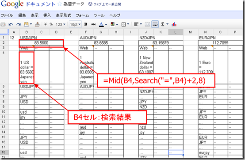Open the 10pt font size dropdown
Screen dimensions: 245x160
coord(75,24)
